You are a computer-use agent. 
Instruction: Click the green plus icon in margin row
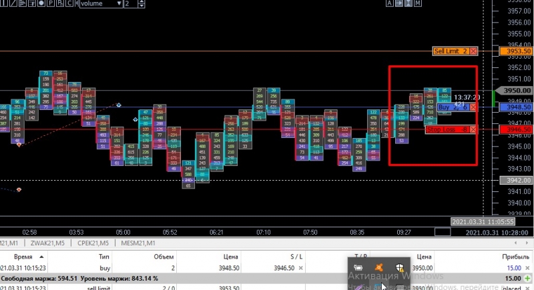click(527, 279)
